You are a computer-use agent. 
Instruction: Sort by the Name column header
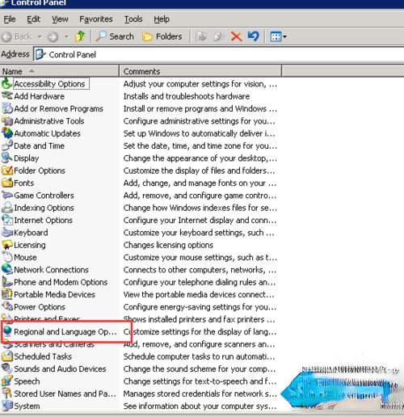tap(59, 71)
